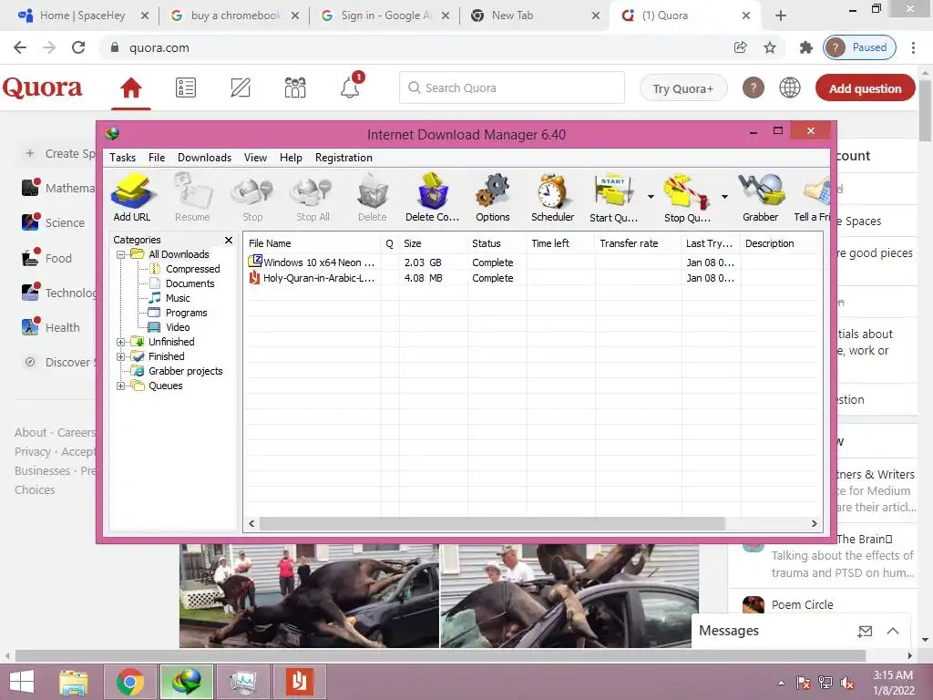The image size is (933, 700).
Task: Reload the page in Chrome
Action: pyautogui.click(x=78, y=47)
